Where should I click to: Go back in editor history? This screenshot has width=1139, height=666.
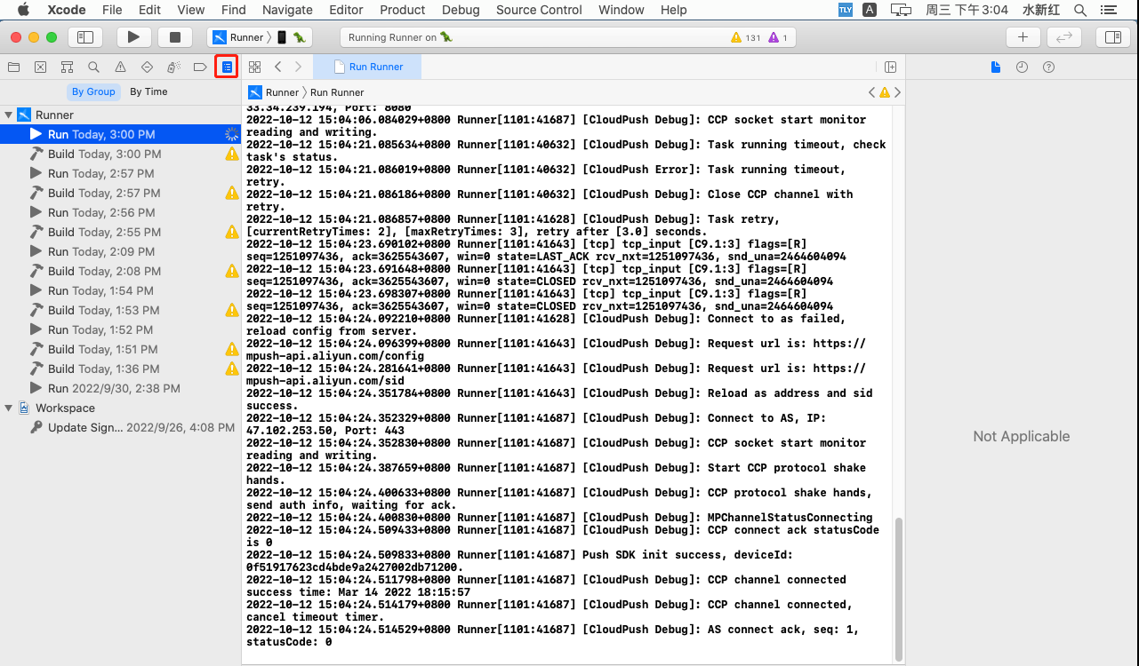coord(278,67)
